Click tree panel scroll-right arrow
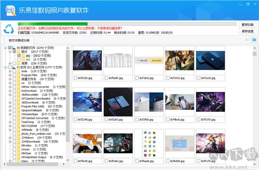The height and width of the screenshot is (170, 259). 63,164
